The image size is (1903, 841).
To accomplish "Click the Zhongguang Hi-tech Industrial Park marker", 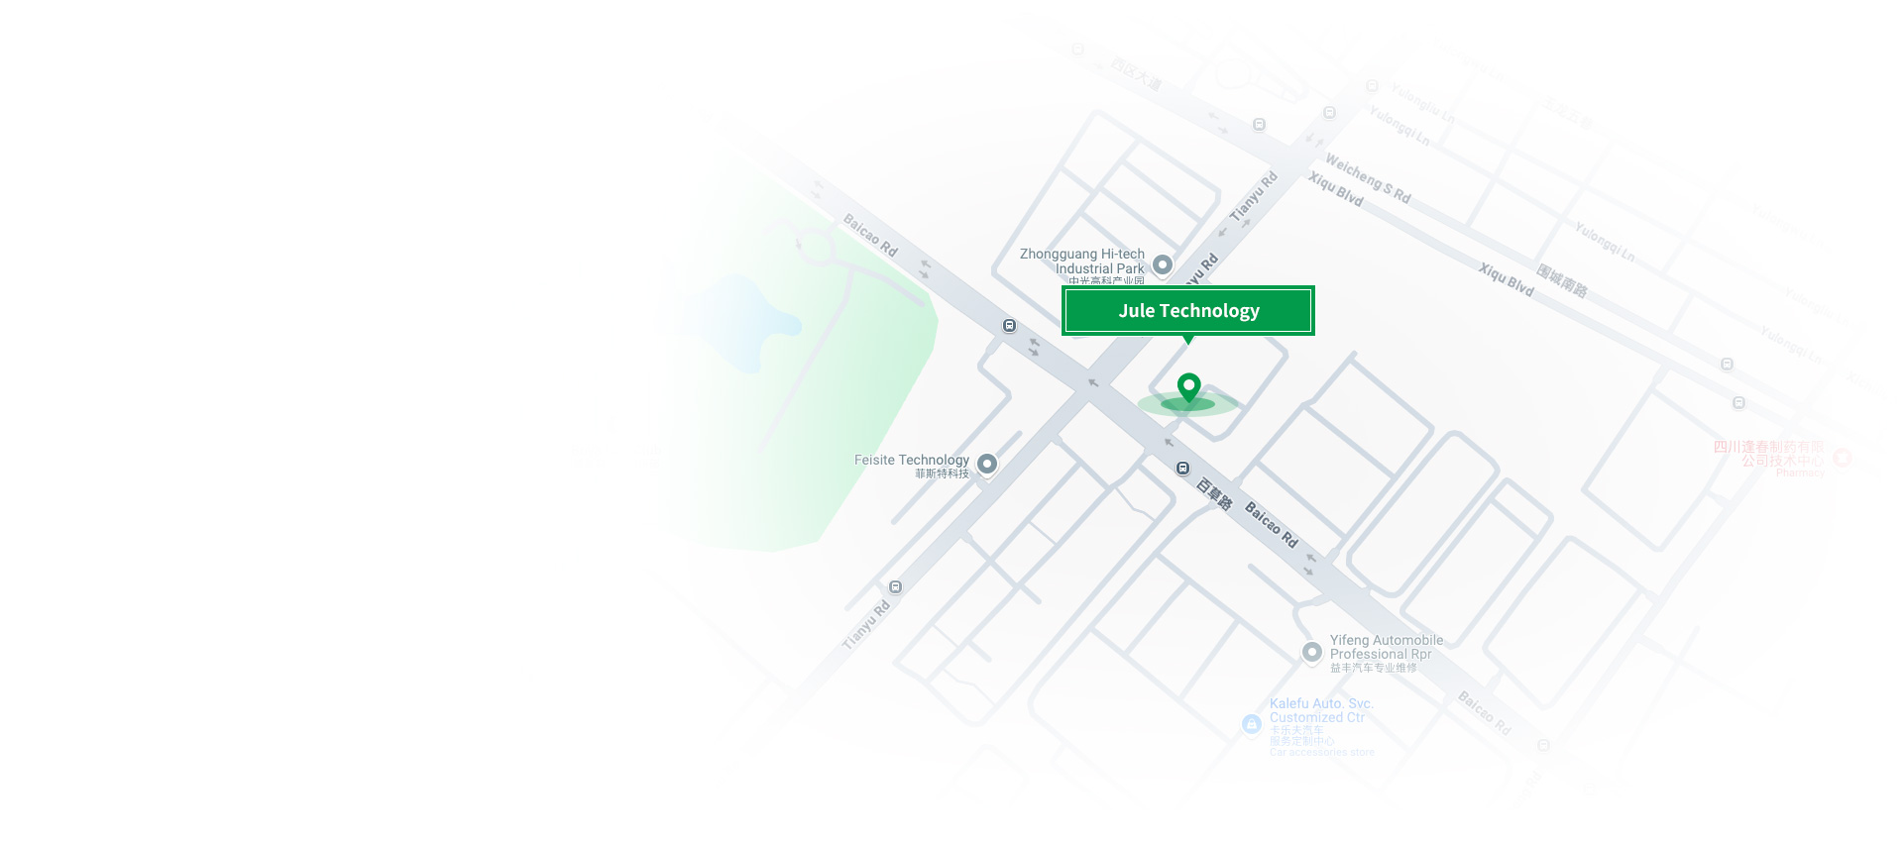I will click(x=1163, y=265).
